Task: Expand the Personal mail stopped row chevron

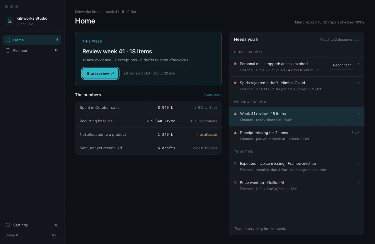Action: click(358, 64)
